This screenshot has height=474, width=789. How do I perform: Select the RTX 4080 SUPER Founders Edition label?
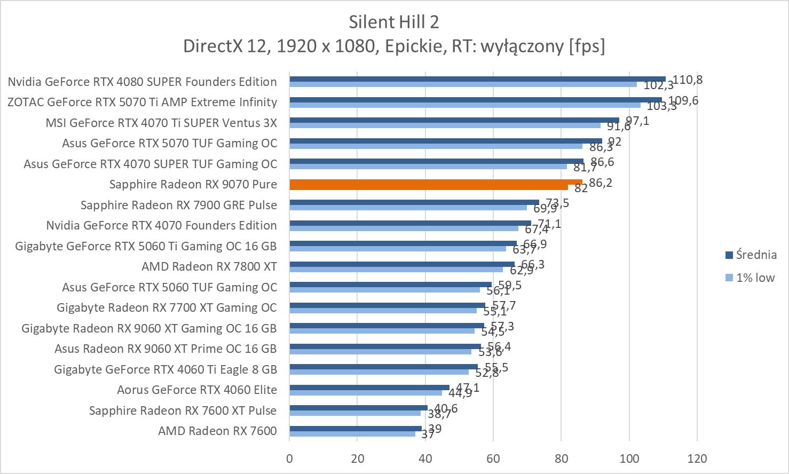142,82
